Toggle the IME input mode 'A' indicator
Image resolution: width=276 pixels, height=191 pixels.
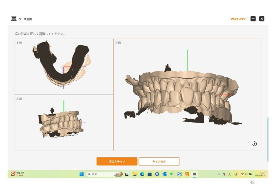(229, 174)
